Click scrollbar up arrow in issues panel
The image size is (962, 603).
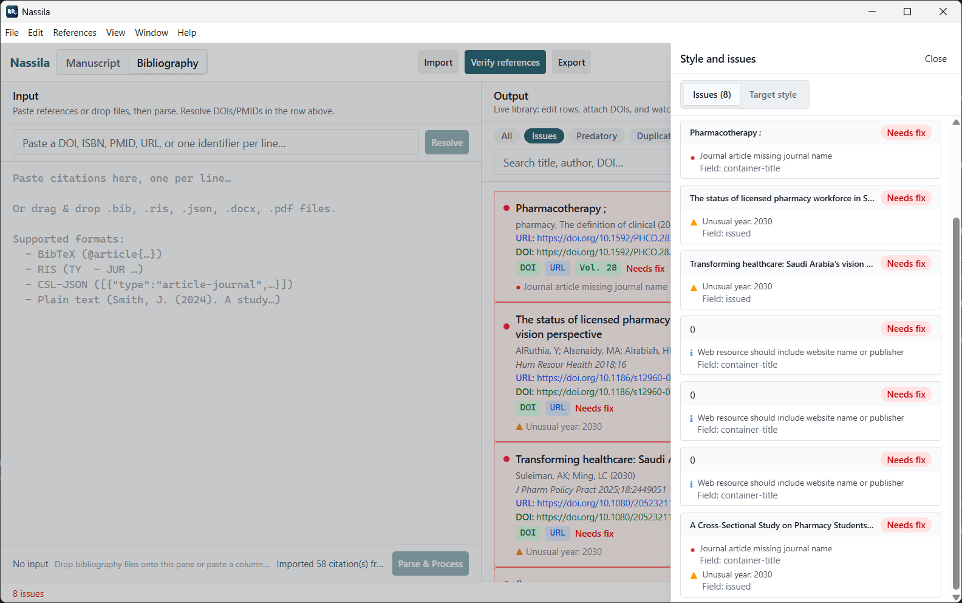click(x=956, y=122)
